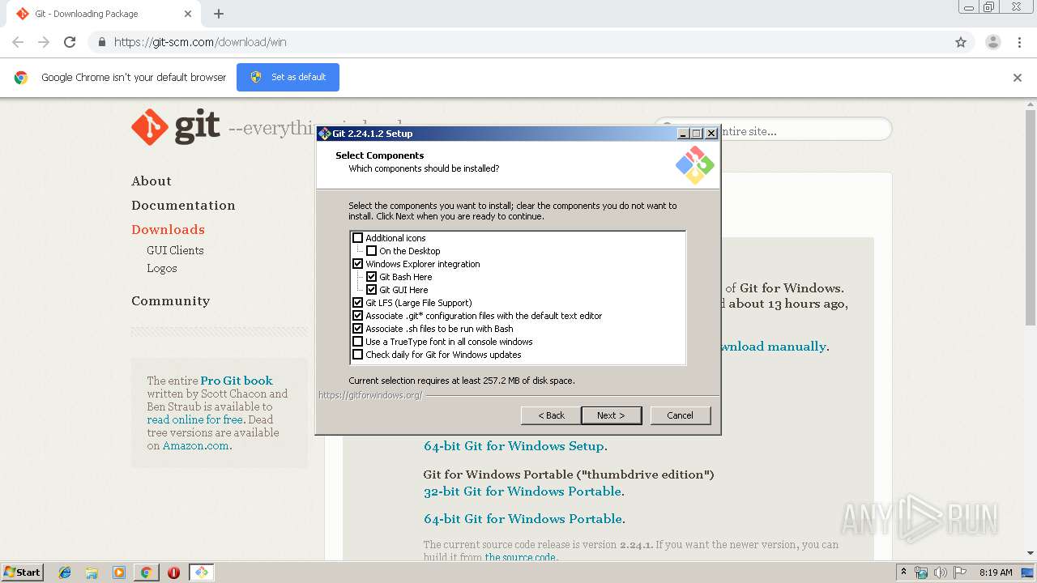Image resolution: width=1037 pixels, height=583 pixels.
Task: Close the Git Downloading Package tab
Action: pos(188,14)
